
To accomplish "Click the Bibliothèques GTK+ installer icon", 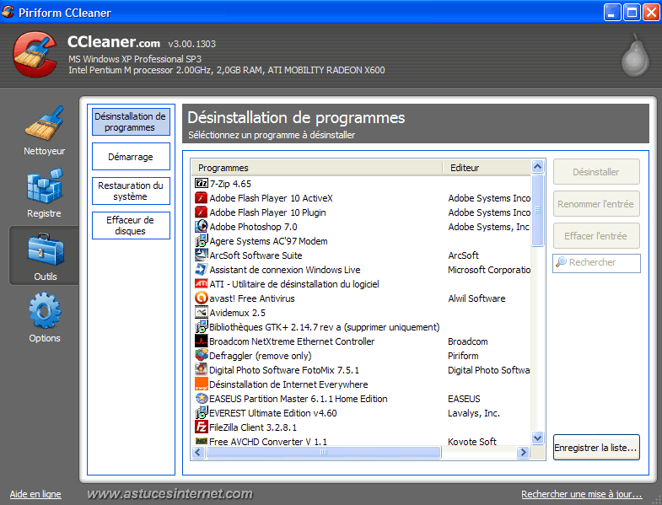I will [x=201, y=326].
